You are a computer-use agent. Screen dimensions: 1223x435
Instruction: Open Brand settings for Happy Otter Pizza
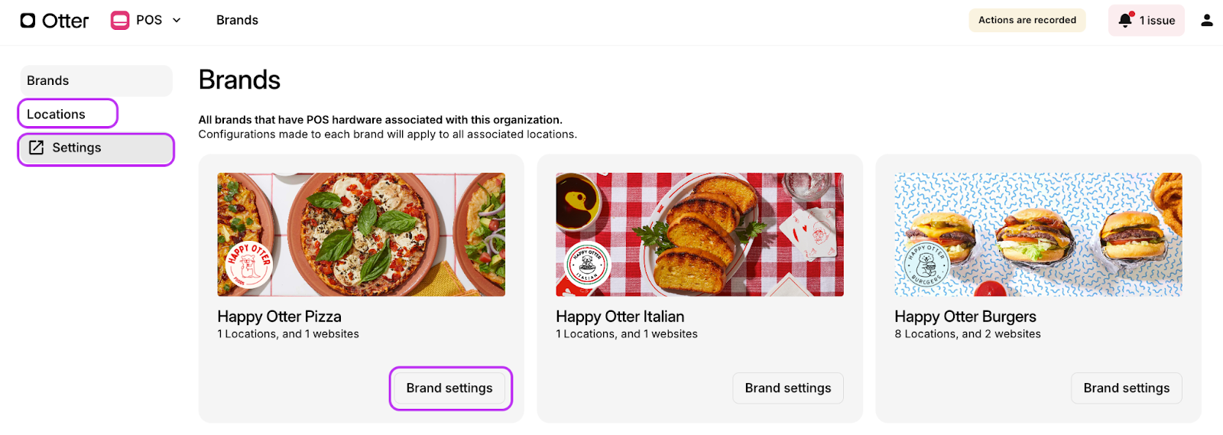[x=450, y=388]
